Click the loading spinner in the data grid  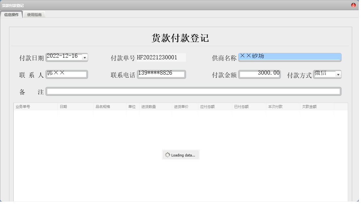point(181,155)
